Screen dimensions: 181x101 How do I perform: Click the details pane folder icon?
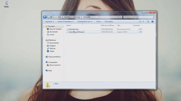tap(48, 85)
